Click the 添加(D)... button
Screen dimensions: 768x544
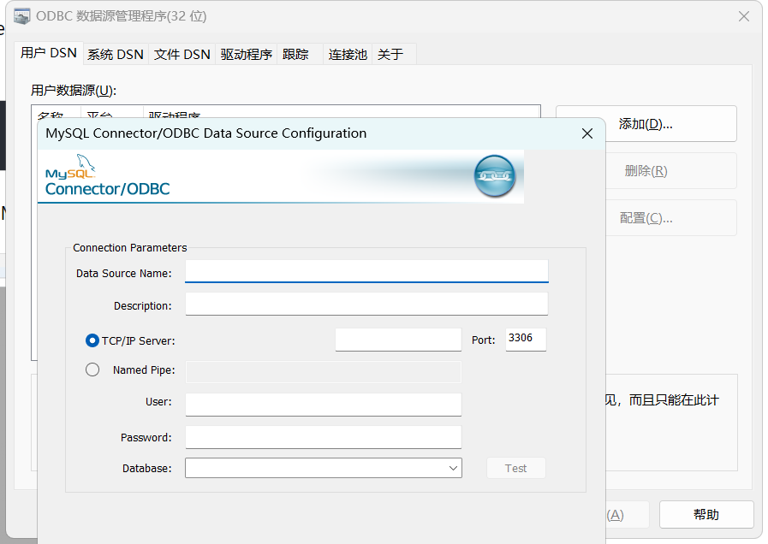[x=646, y=124]
